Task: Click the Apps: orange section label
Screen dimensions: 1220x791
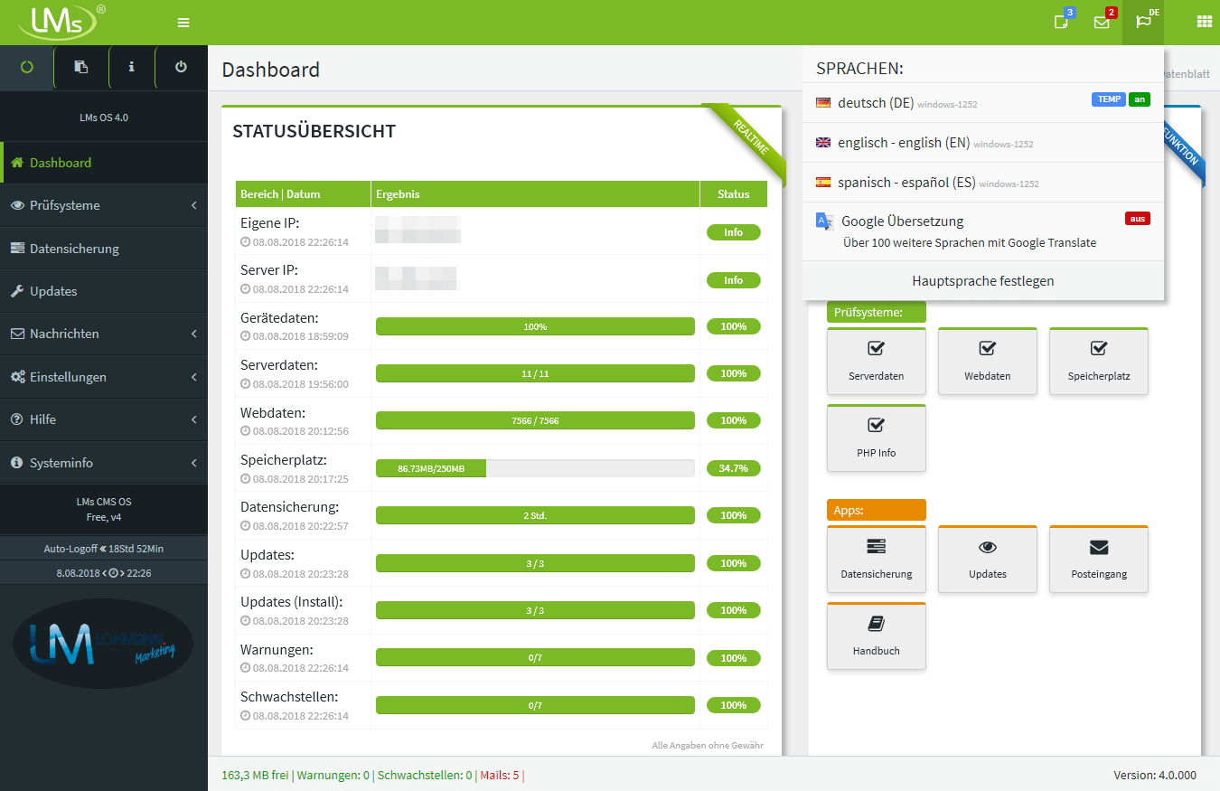Action: coord(877,510)
